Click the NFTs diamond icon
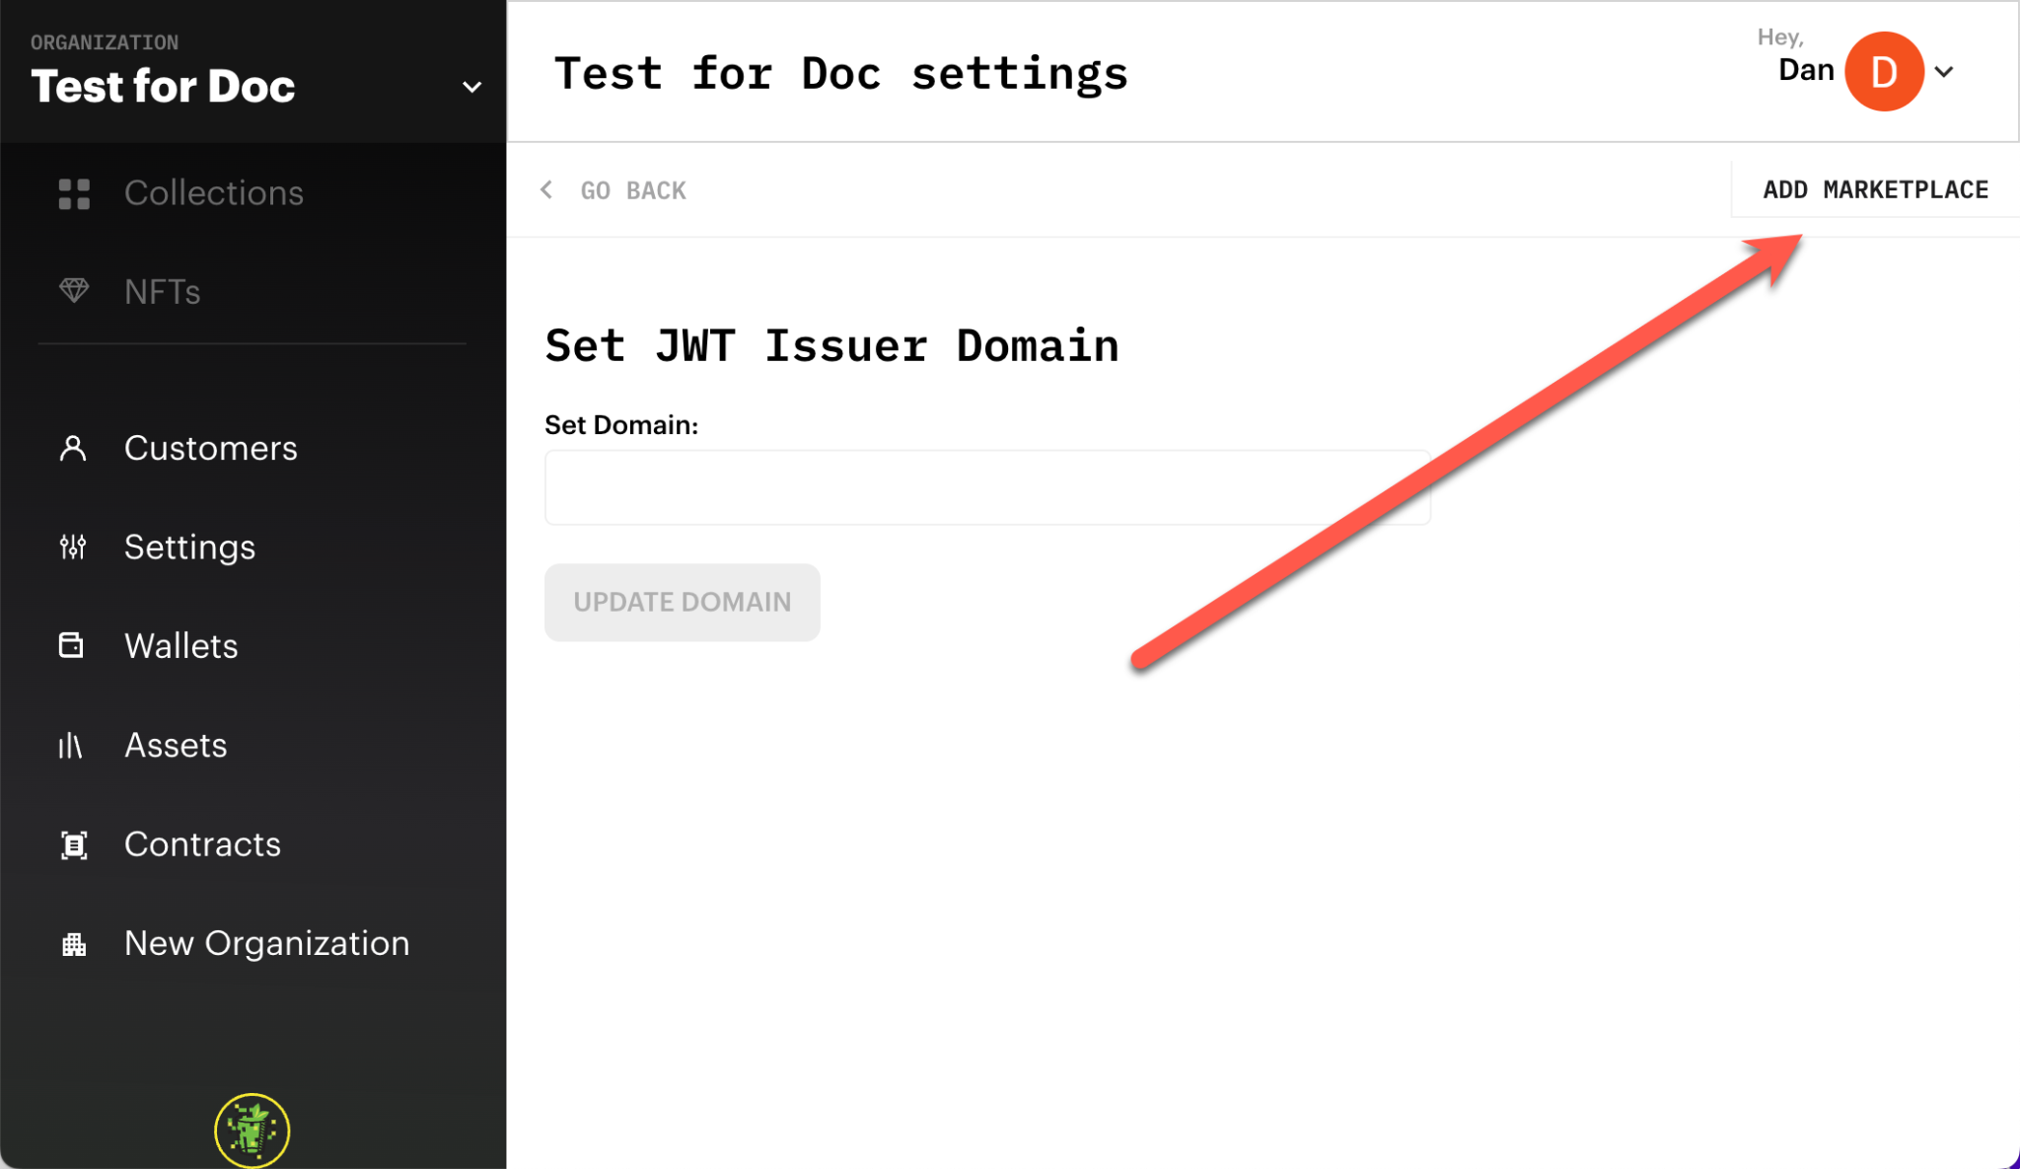 (74, 291)
